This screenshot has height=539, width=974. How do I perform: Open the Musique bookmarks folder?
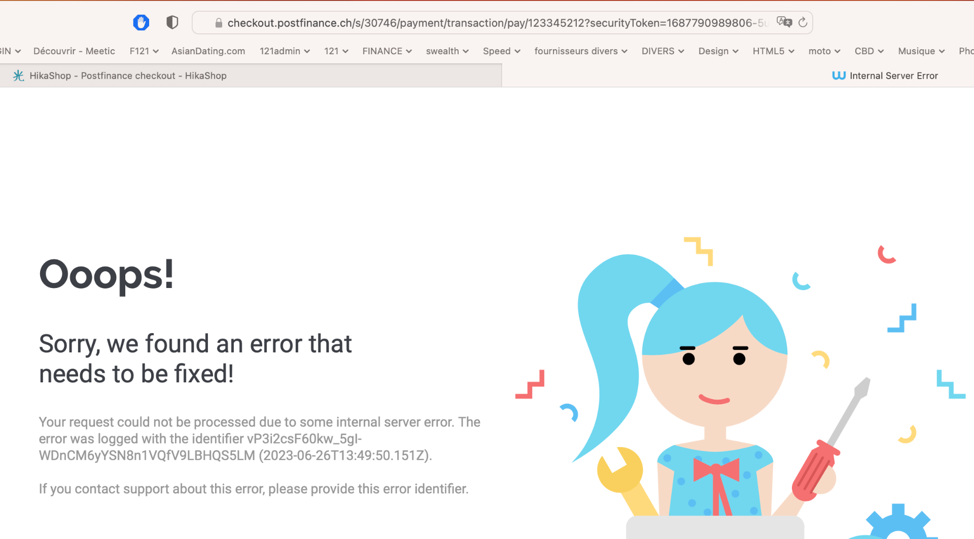[x=922, y=51]
